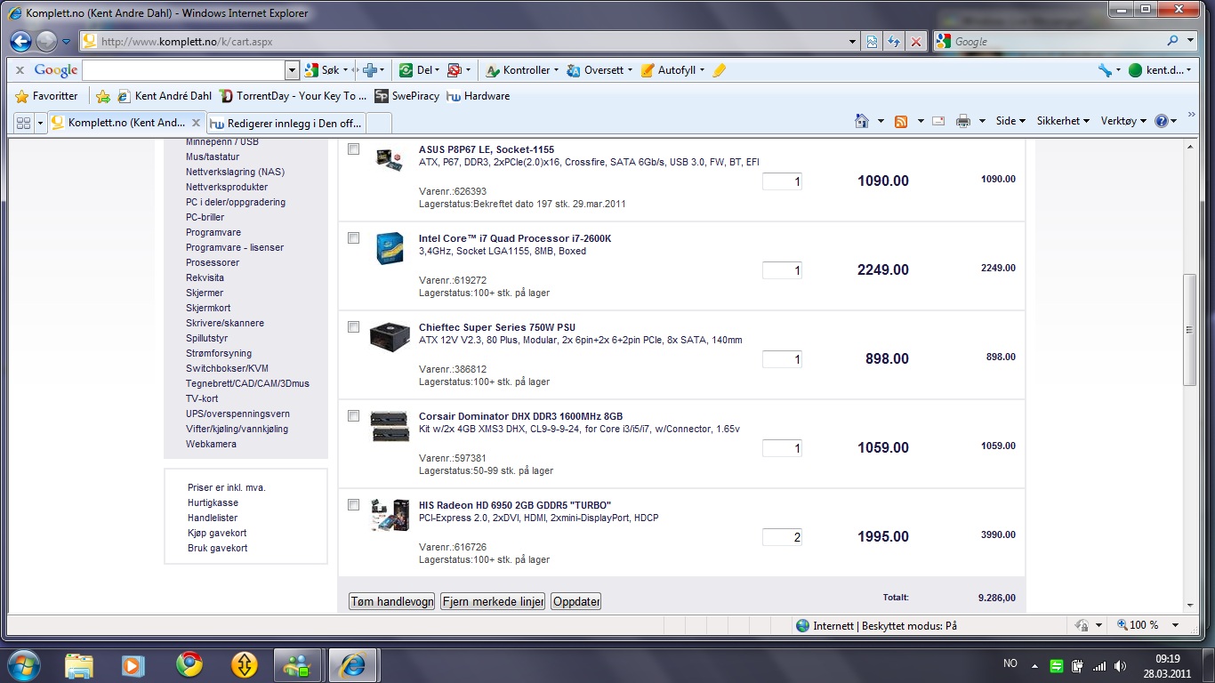The height and width of the screenshot is (683, 1215).
Task: Open the Verktøy menu
Action: coord(1123,121)
